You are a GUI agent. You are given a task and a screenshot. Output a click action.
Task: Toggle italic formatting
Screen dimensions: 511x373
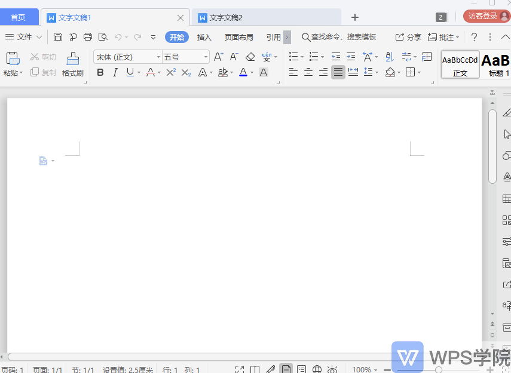point(115,72)
